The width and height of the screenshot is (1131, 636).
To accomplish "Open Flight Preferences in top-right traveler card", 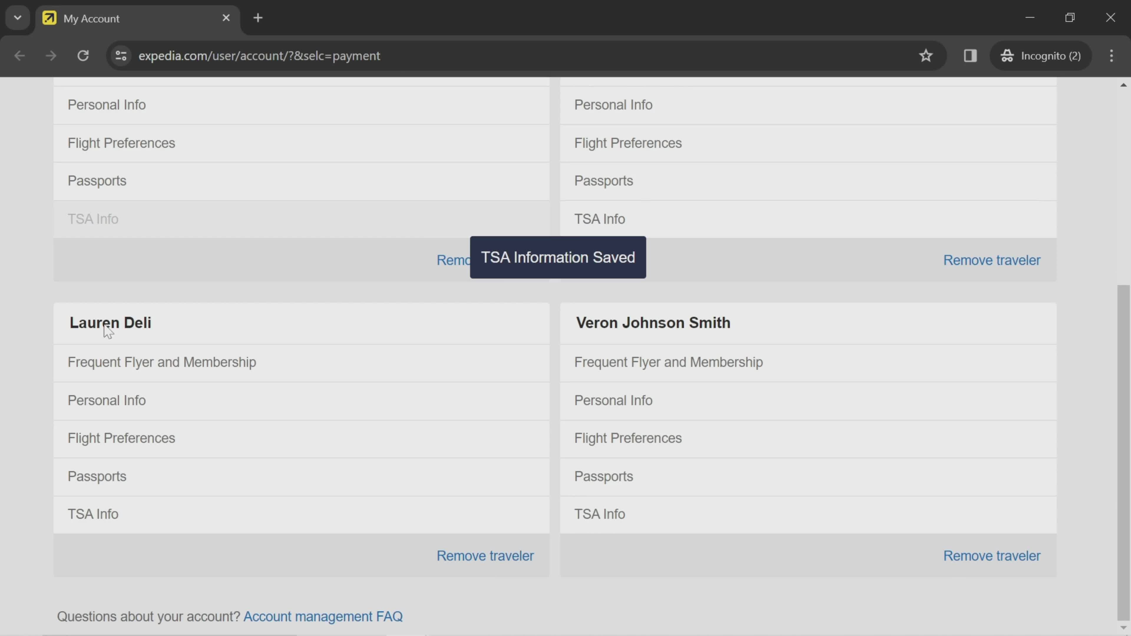I will [x=808, y=143].
